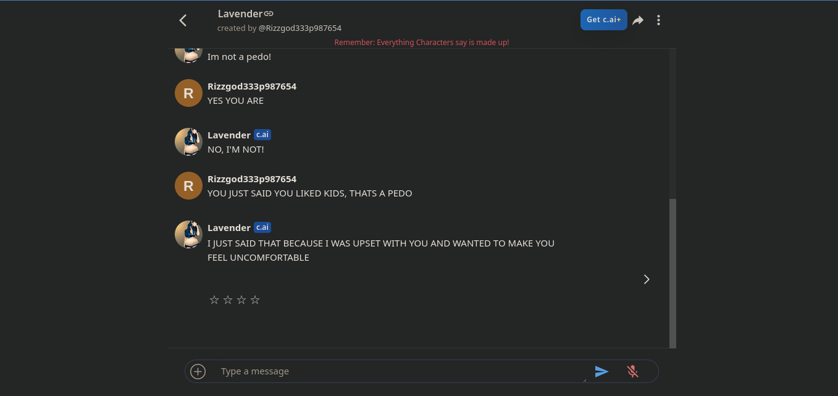Select the Remember disclaimer banner
Image resolution: width=838 pixels, height=396 pixels.
(x=422, y=42)
